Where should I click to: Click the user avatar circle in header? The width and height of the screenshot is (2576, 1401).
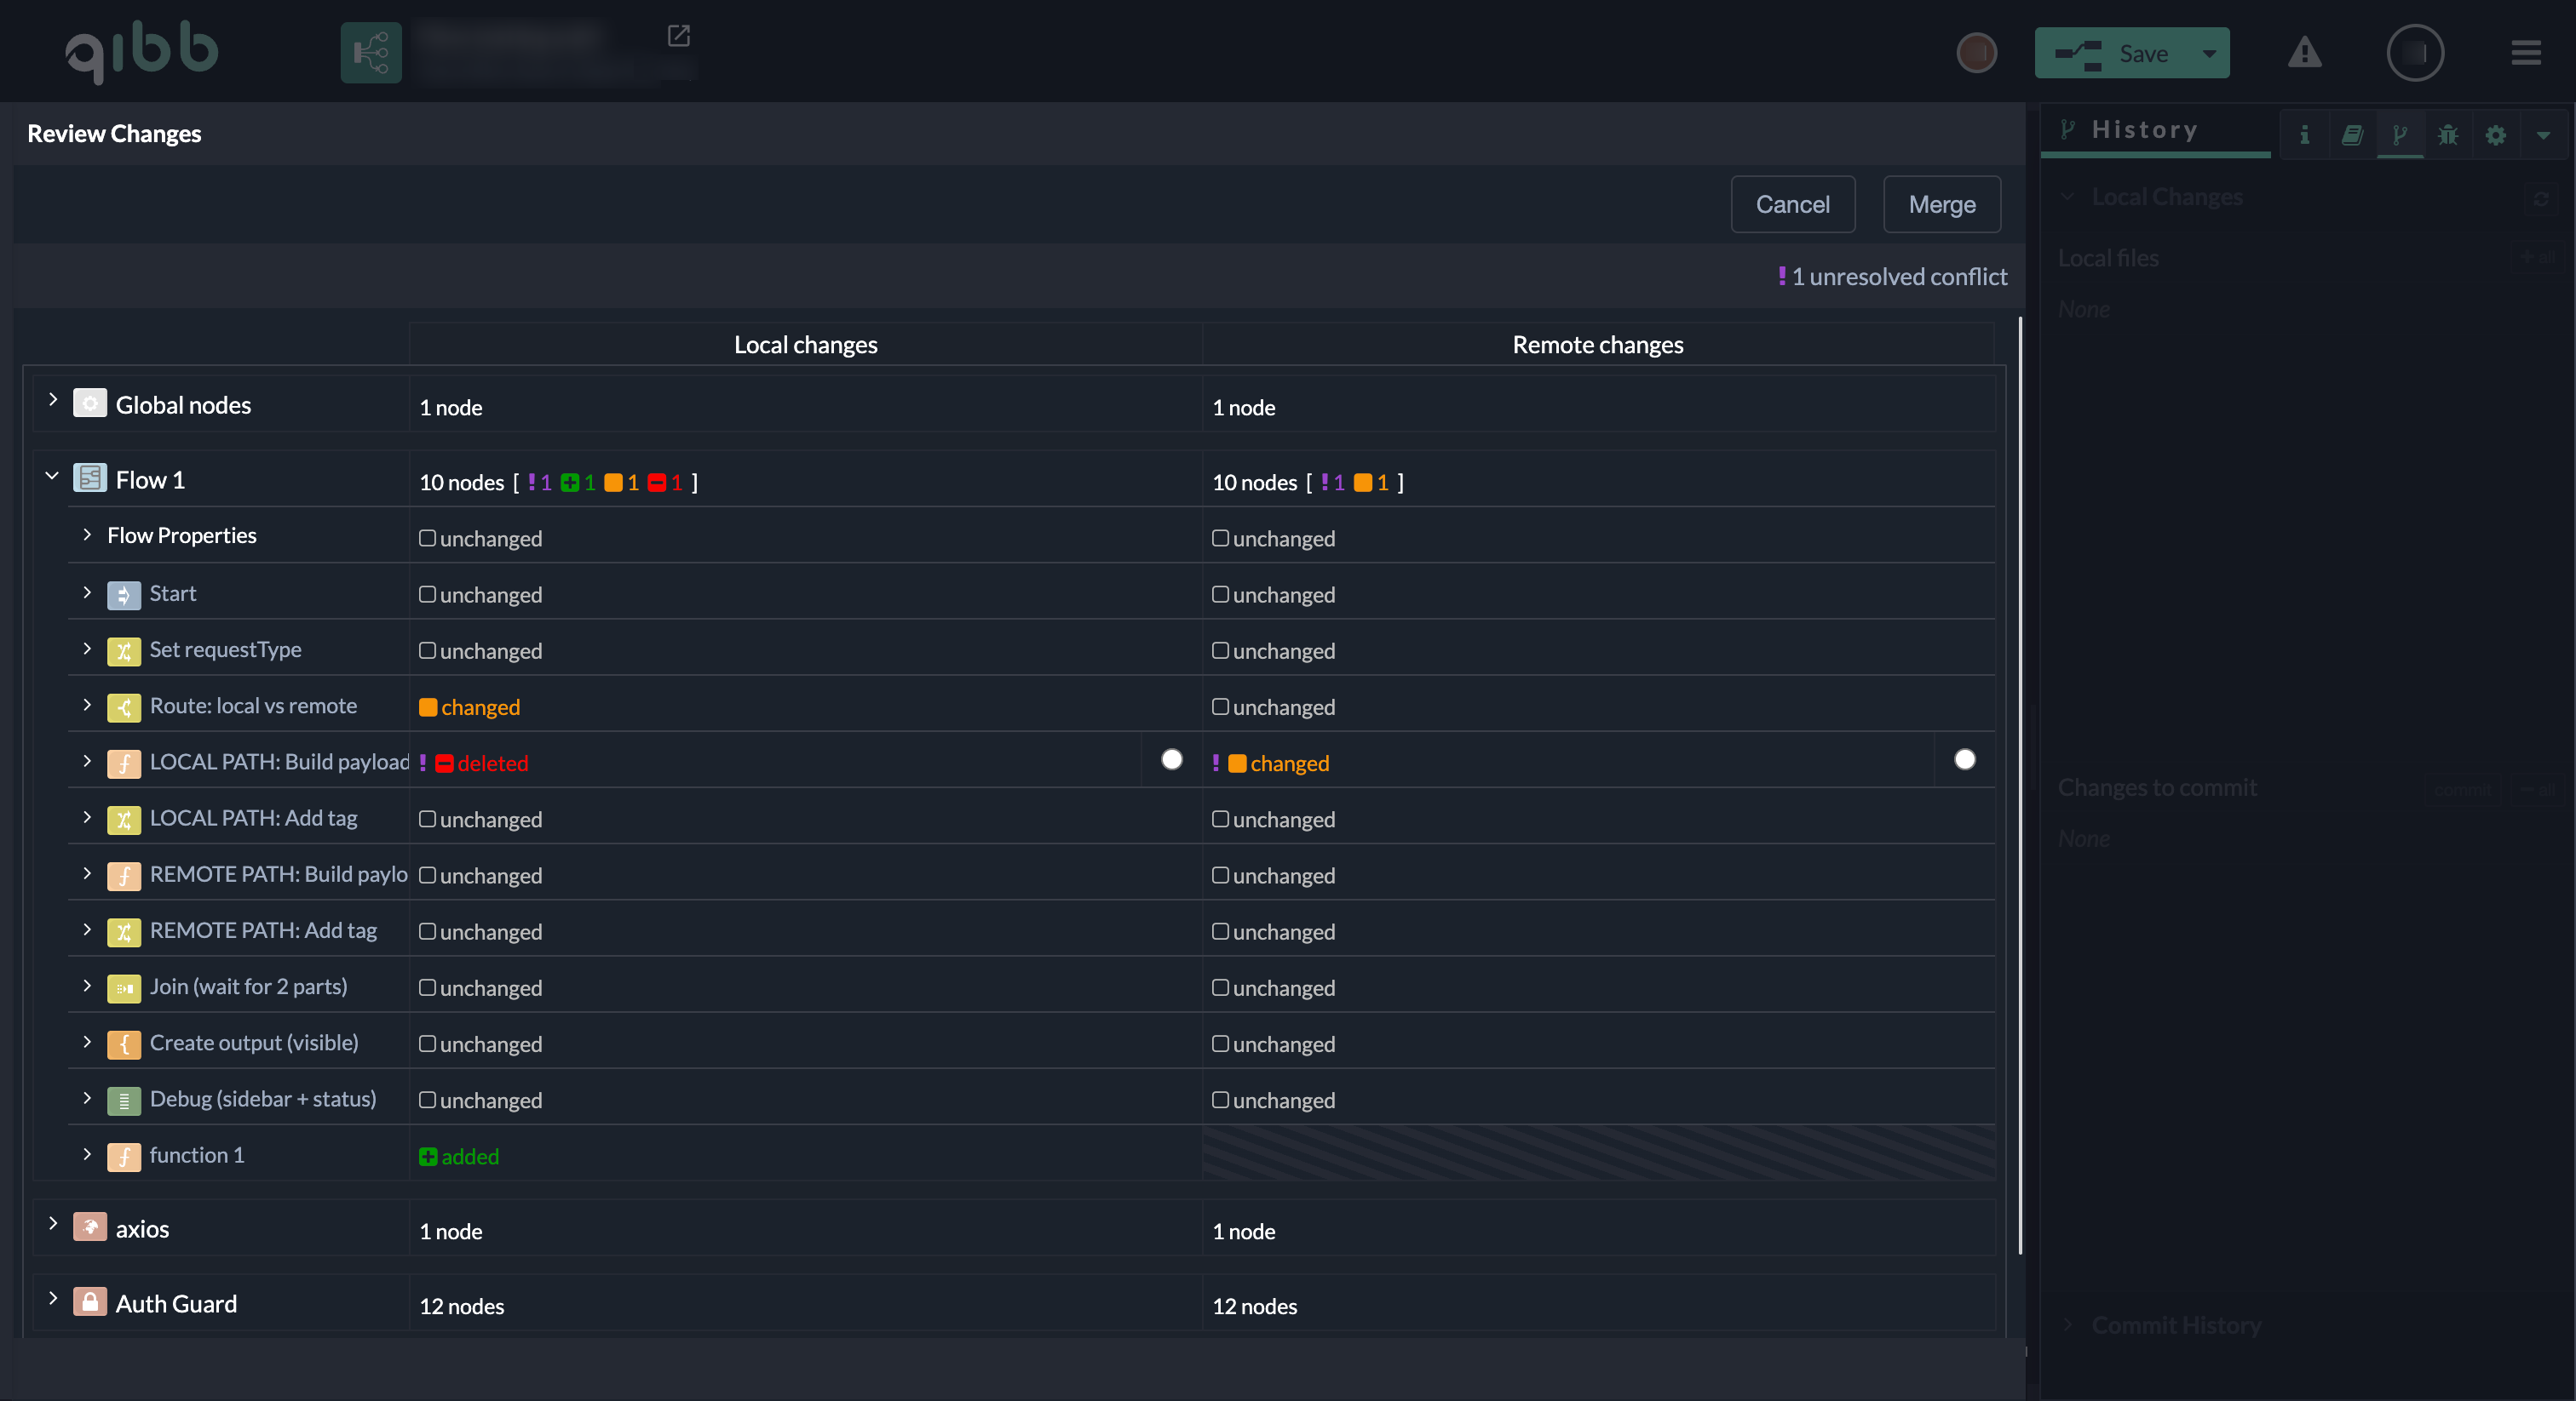point(2415,53)
